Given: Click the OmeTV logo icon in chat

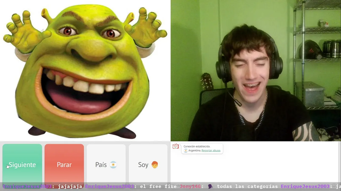Looking at the screenshot, I should pyautogui.click(x=176, y=146).
